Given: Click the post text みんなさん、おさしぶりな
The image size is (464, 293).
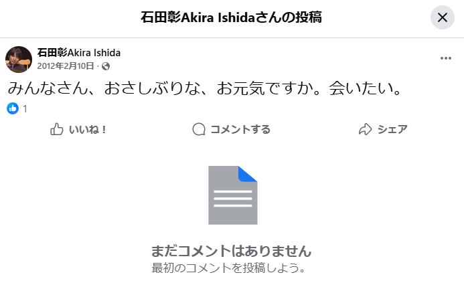Looking at the screenshot, I should point(206,88).
